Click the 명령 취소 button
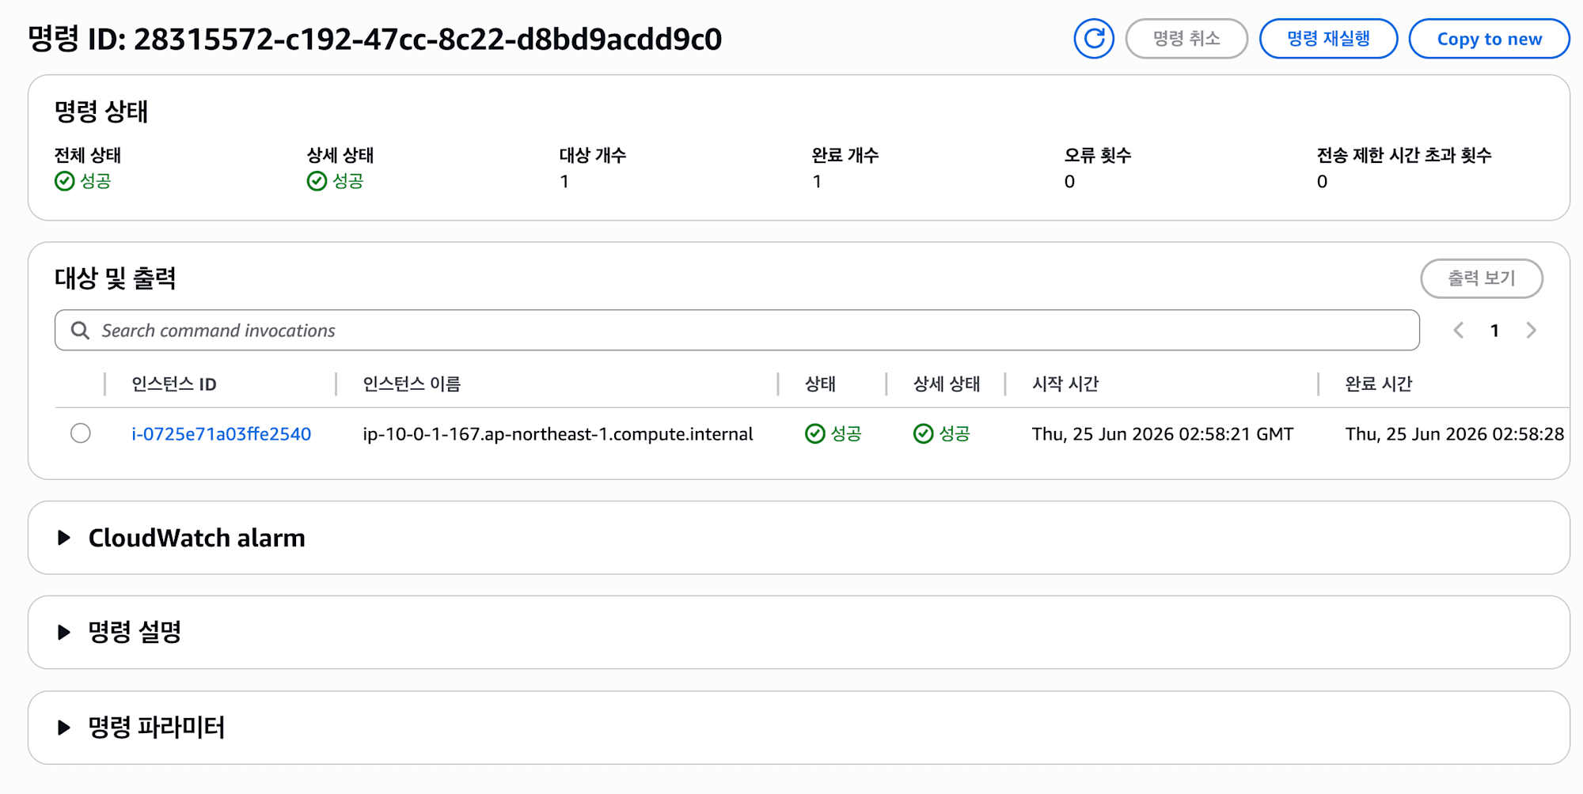 [x=1186, y=39]
